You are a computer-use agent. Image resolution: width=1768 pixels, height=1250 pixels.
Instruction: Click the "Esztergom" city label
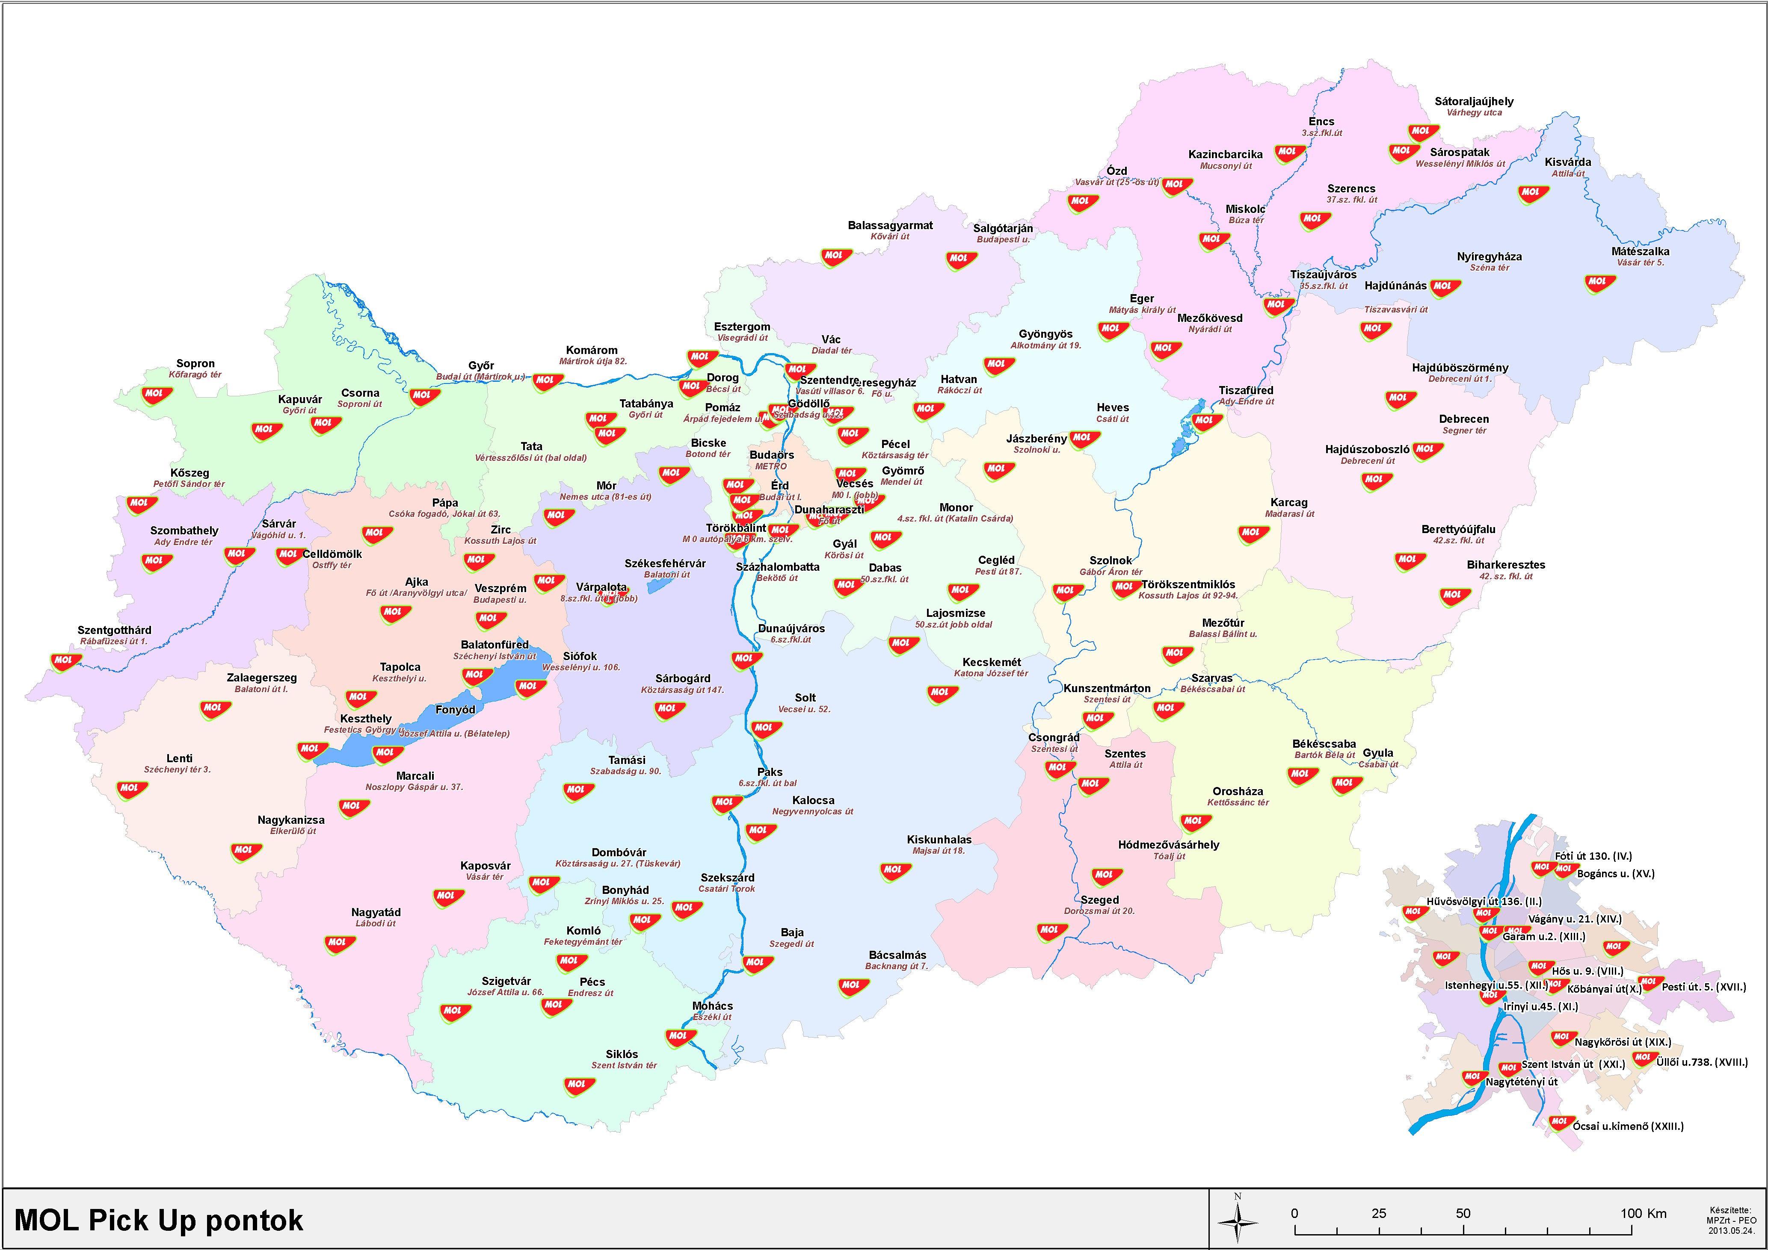[742, 327]
